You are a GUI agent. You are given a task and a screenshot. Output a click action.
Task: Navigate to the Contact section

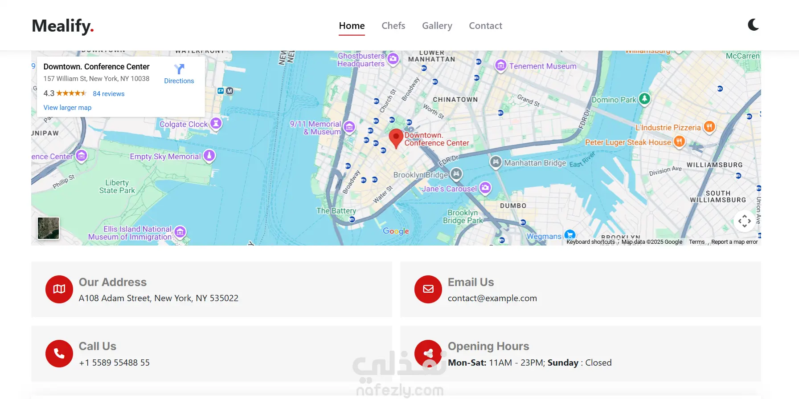pos(485,26)
